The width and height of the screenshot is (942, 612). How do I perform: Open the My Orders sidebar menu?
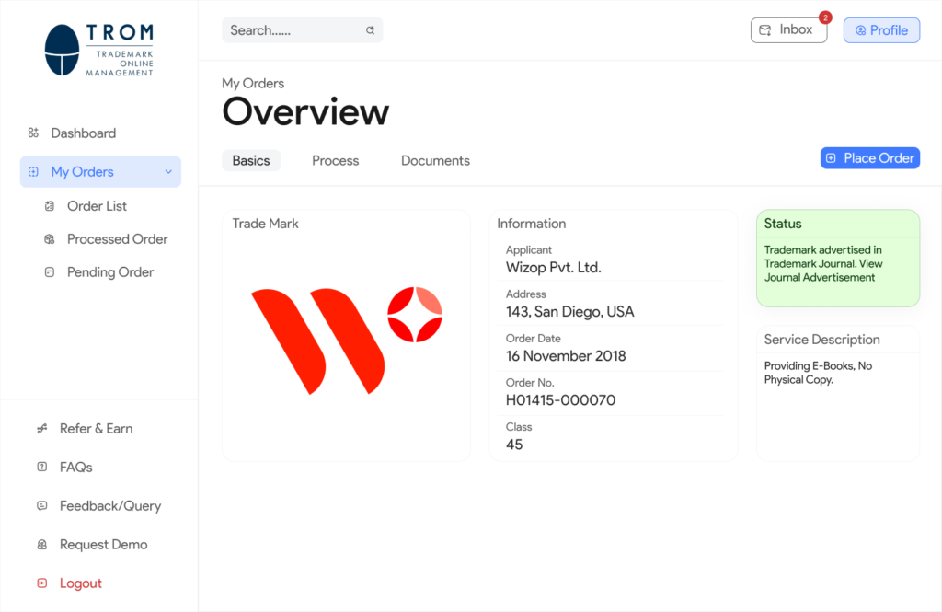pyautogui.click(x=83, y=172)
